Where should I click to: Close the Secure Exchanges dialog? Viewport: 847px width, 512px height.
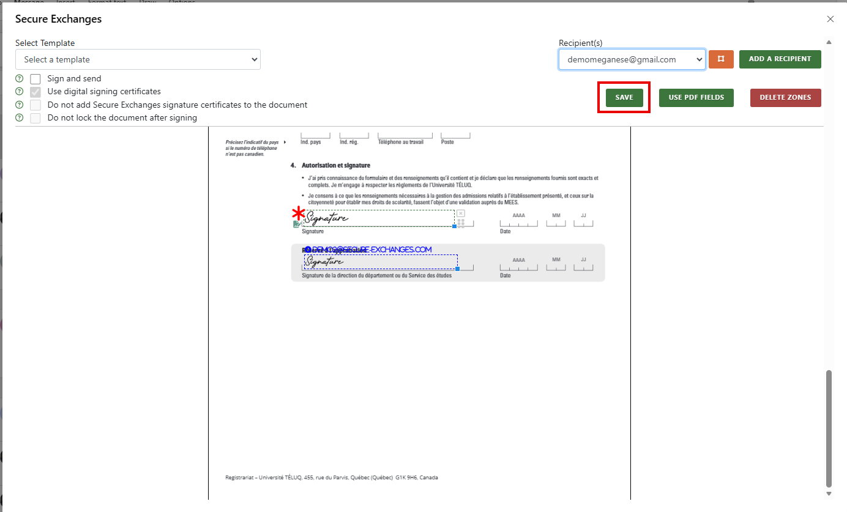[830, 19]
